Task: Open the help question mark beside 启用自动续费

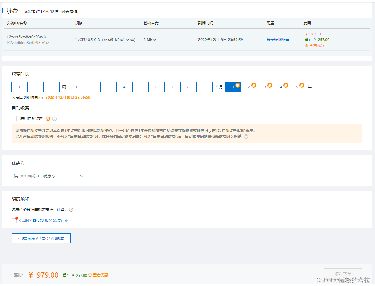Action: pyautogui.click(x=54, y=119)
